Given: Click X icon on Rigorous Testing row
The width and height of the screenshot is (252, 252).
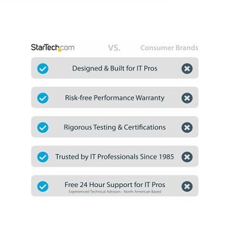Looking at the screenshot, I should (x=187, y=127).
